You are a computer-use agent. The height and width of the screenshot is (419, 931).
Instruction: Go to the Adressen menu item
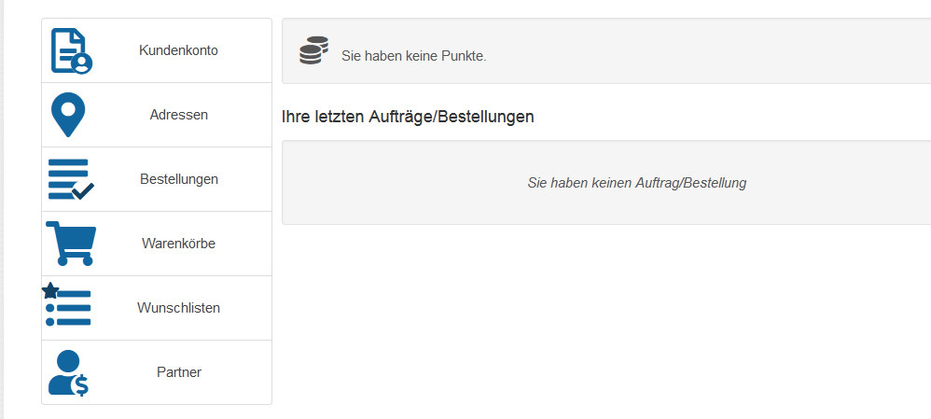tap(178, 115)
